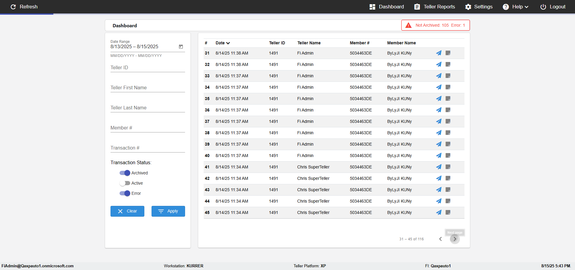
Task: Click the send icon in row 33
Action: point(439,76)
